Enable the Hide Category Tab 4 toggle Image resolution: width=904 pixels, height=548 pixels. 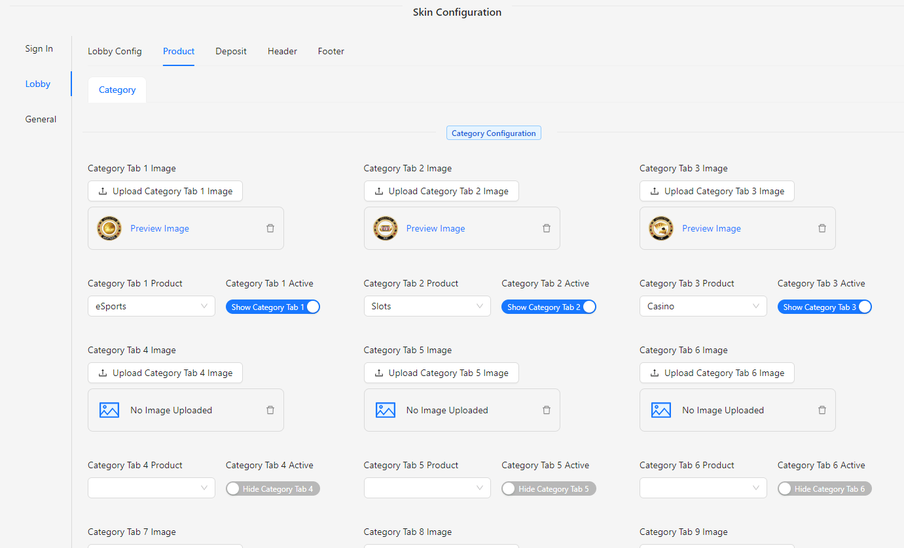tap(272, 488)
